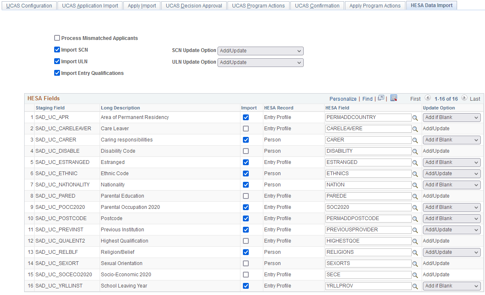Screen dimensions: 485x295
Task: Open the Update Option dropdown for SAD_UC_PREVINST
Action: click(x=451, y=230)
